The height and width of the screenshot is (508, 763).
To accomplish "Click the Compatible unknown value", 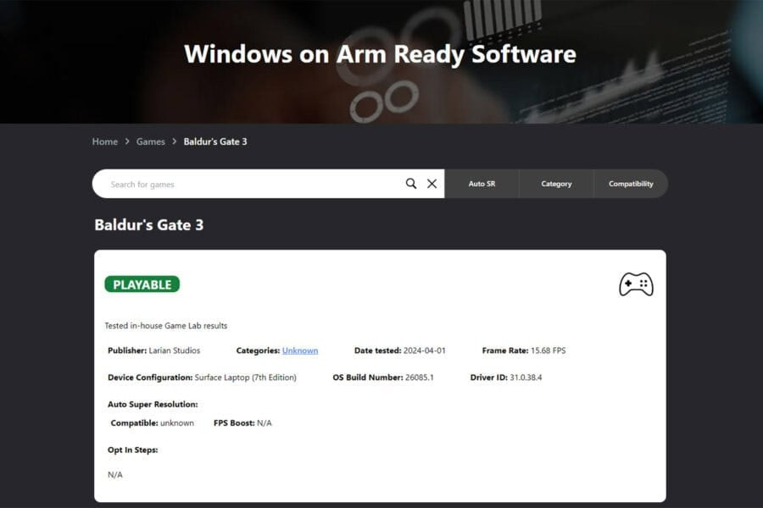I will coord(177,423).
